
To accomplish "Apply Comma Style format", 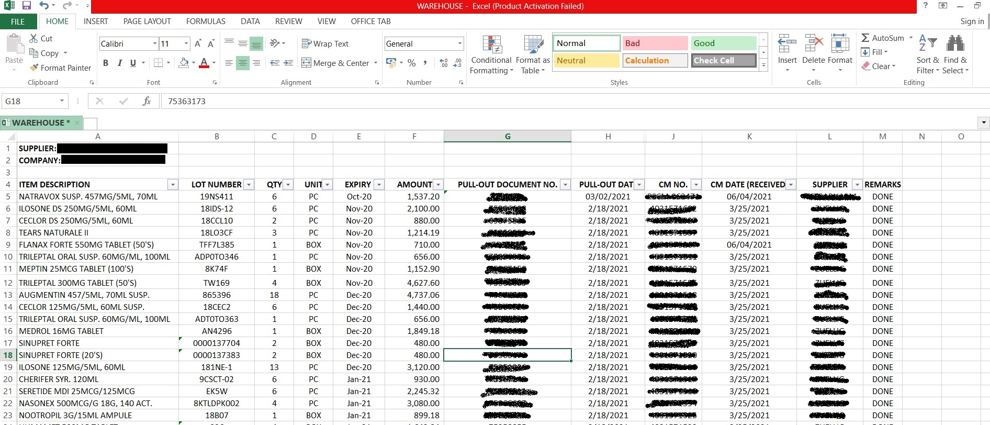I will pos(425,63).
